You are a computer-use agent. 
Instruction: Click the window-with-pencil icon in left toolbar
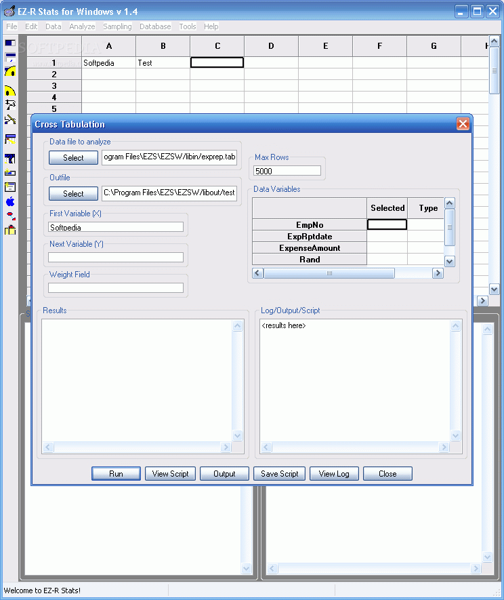pos(10,58)
